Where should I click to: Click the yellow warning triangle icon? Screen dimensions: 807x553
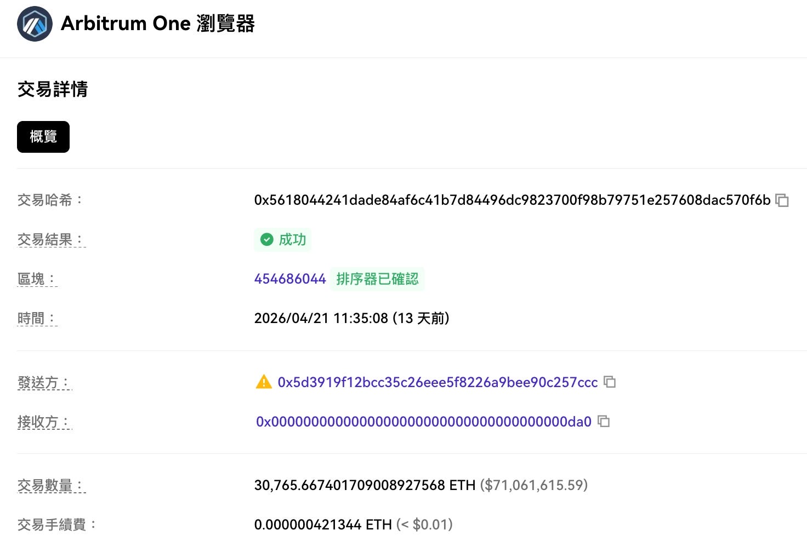tap(264, 382)
